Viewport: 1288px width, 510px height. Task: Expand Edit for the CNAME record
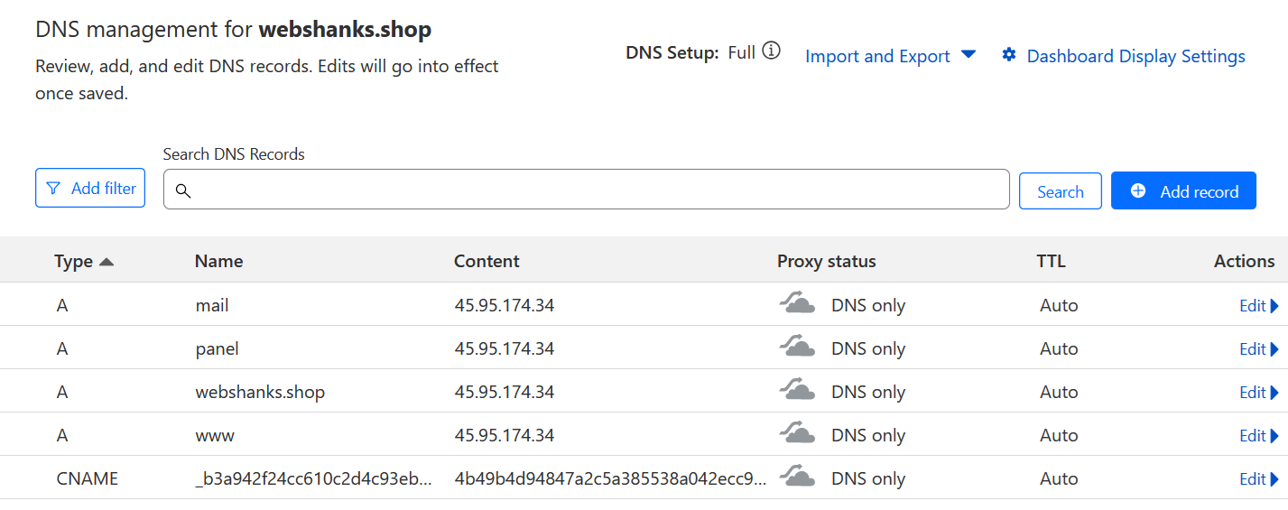pyautogui.click(x=1259, y=479)
